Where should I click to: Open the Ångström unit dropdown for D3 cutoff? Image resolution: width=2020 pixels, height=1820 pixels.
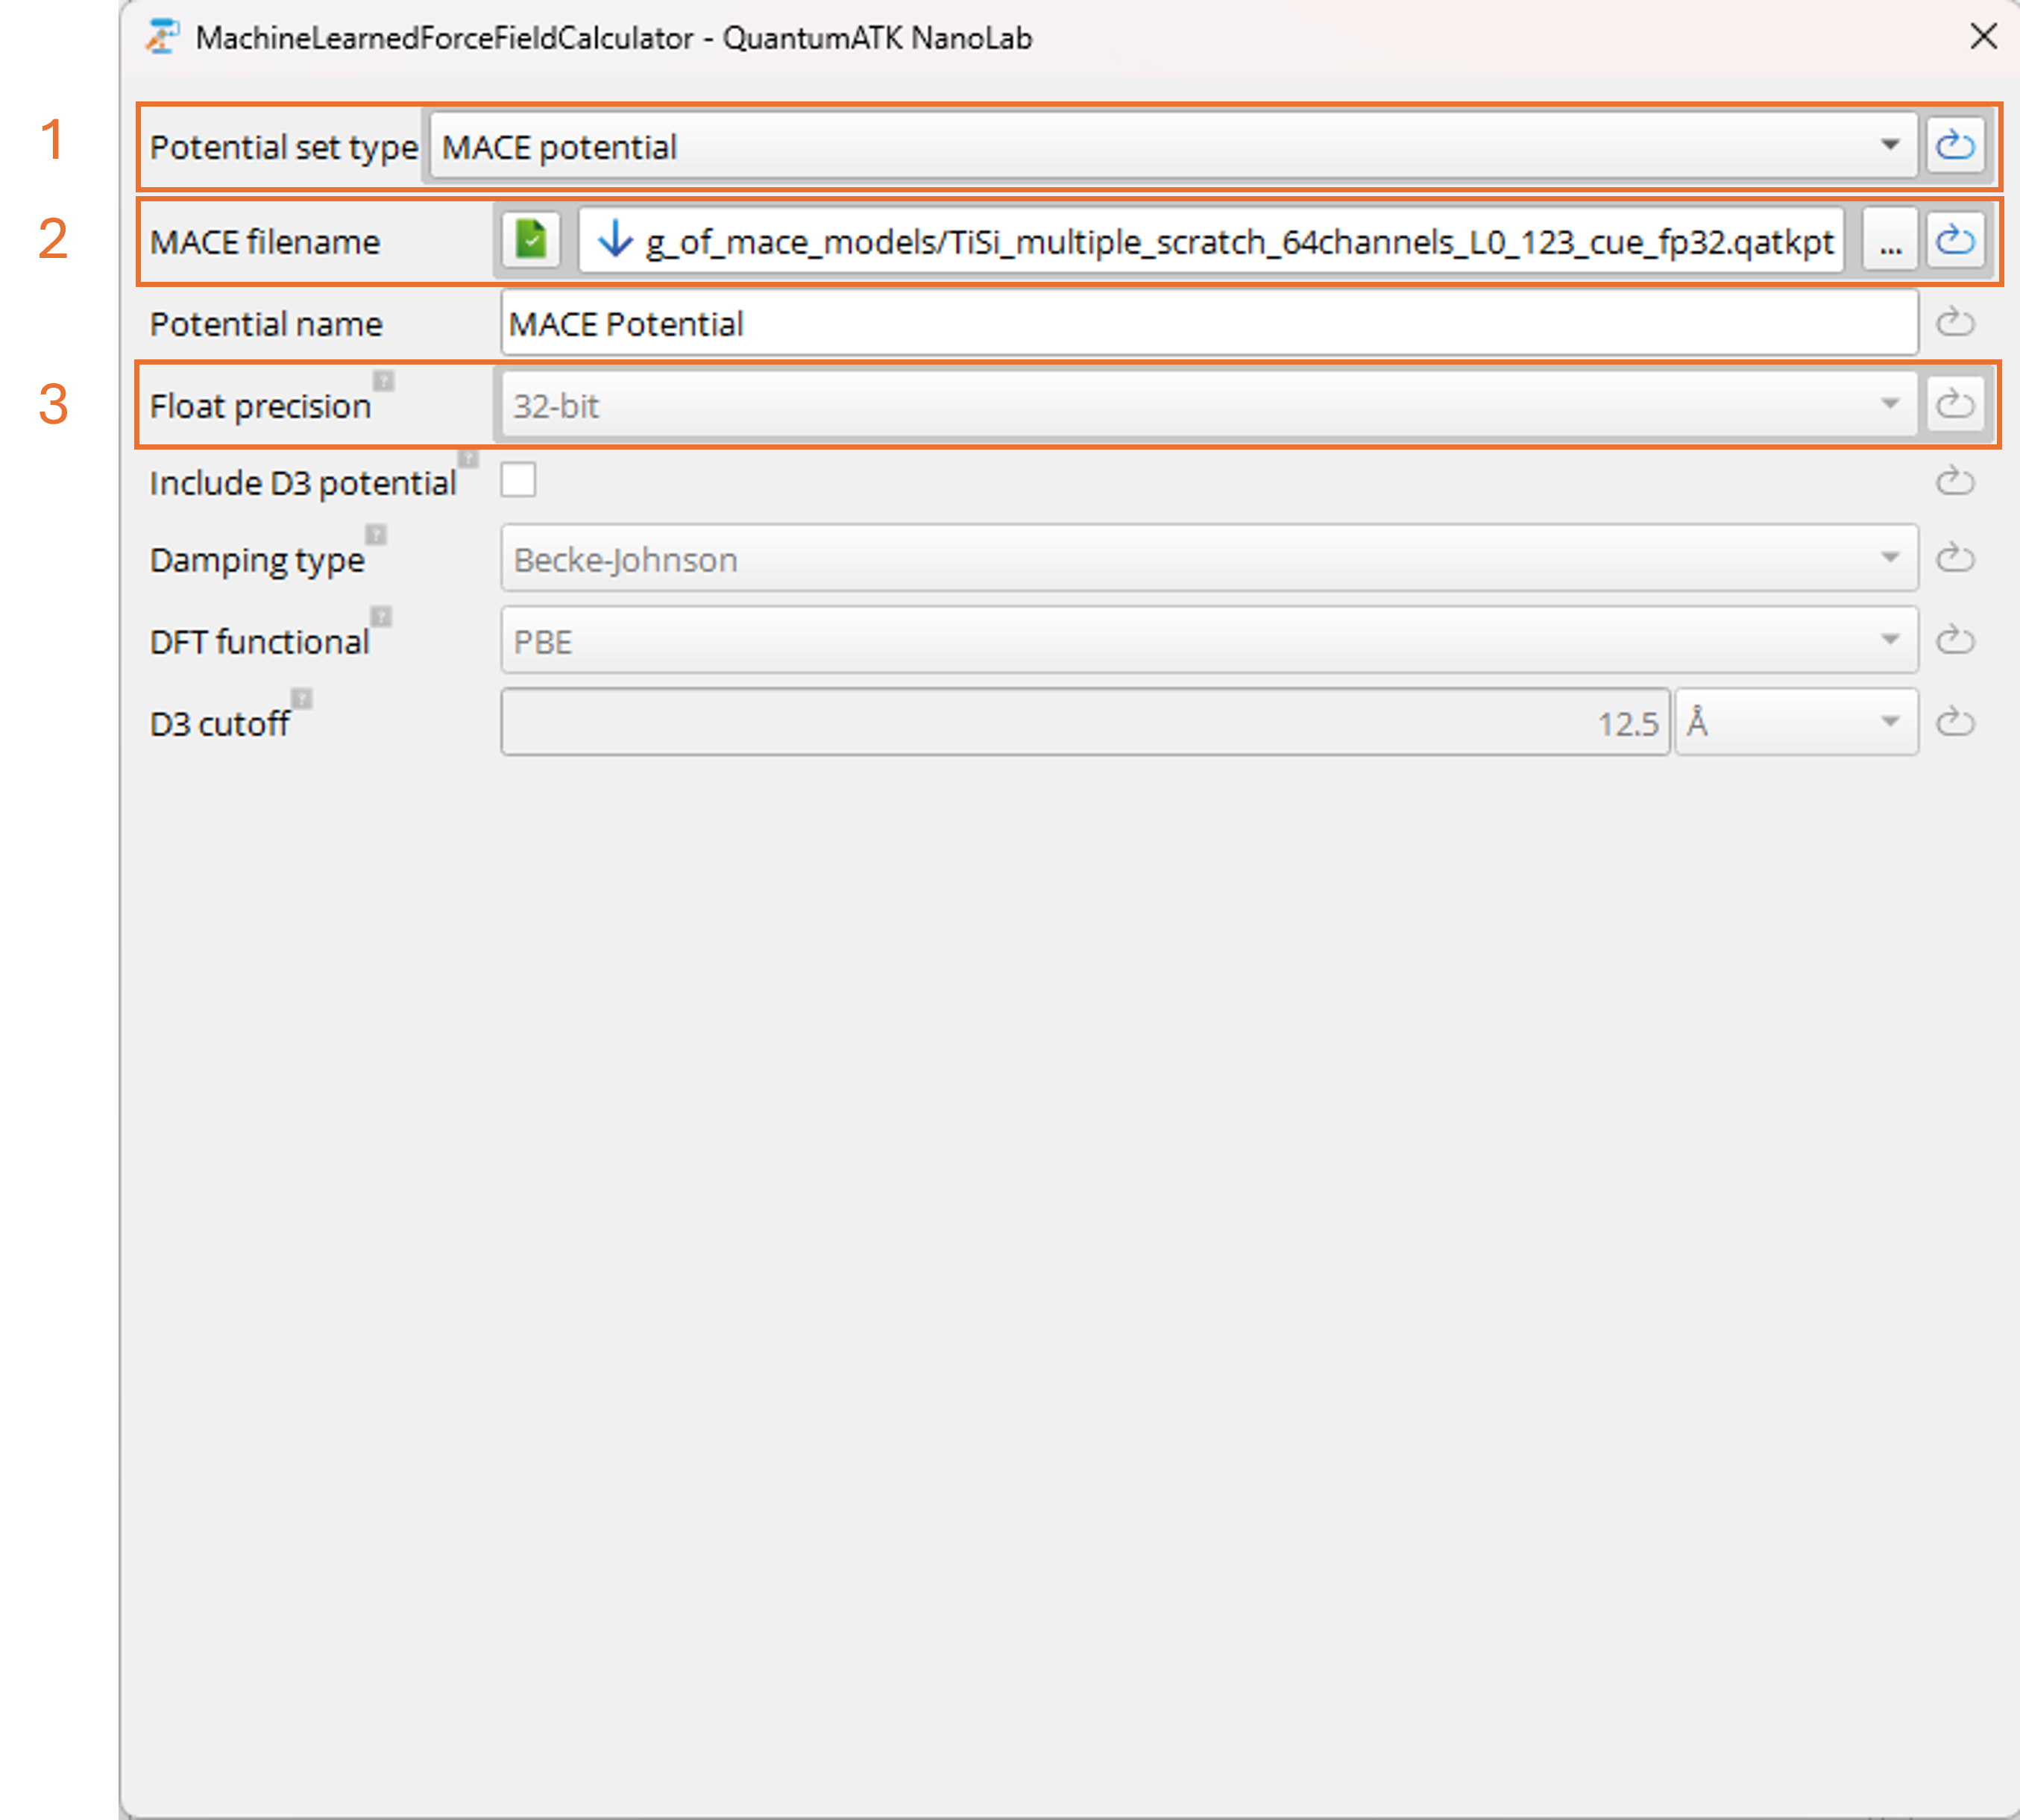[x=1795, y=722]
